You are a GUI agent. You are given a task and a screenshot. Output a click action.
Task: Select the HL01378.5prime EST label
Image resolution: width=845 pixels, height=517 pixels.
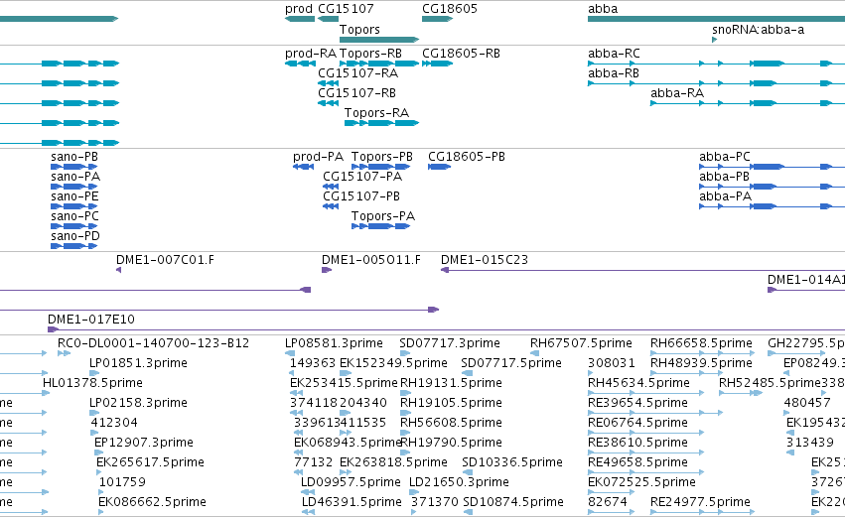pos(92,384)
